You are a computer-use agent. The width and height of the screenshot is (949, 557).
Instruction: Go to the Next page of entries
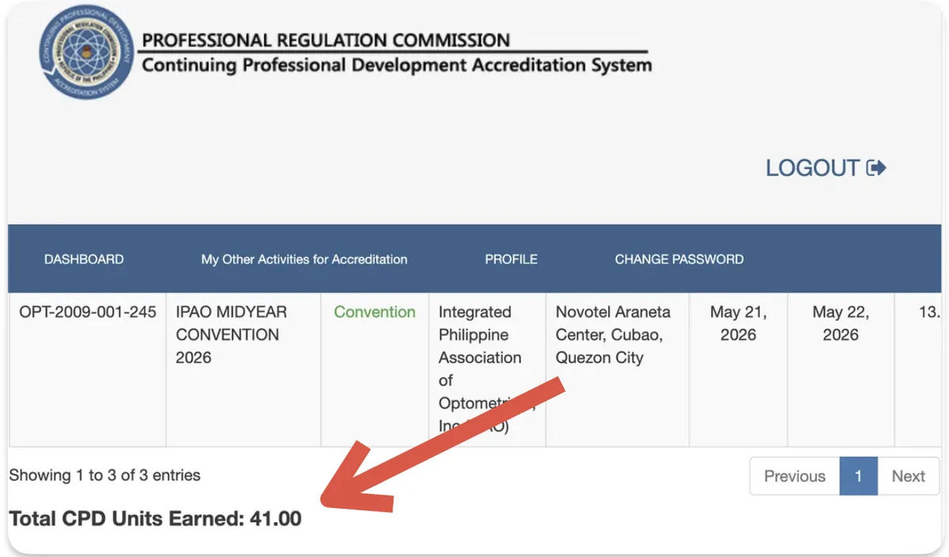click(908, 476)
